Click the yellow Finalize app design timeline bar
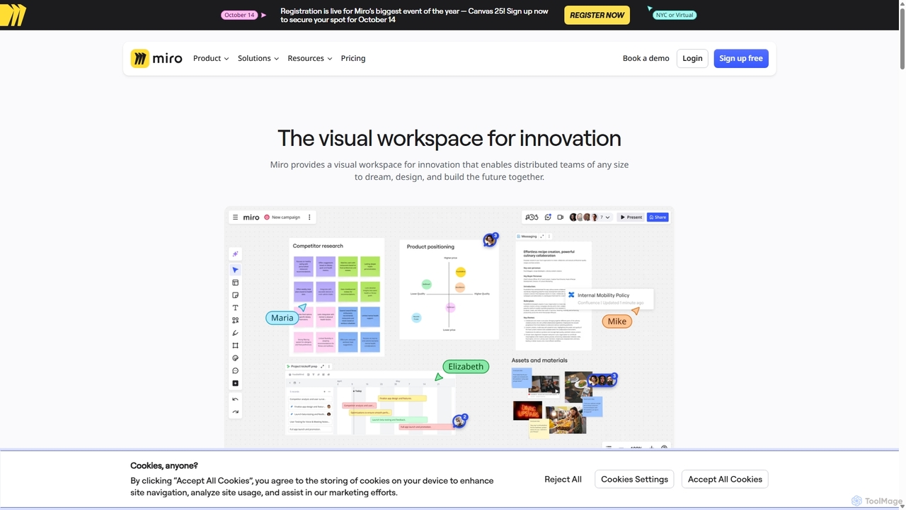The width and height of the screenshot is (906, 510). [x=402, y=398]
